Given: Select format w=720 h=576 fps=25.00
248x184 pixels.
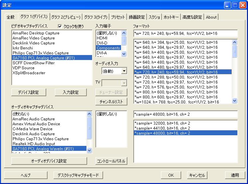Looking at the screenshot, I should click(183, 87).
